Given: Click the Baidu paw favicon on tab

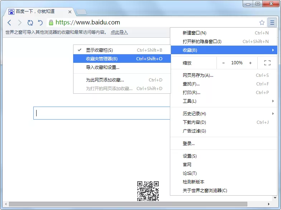Looking at the screenshot, I should click(x=11, y=12).
